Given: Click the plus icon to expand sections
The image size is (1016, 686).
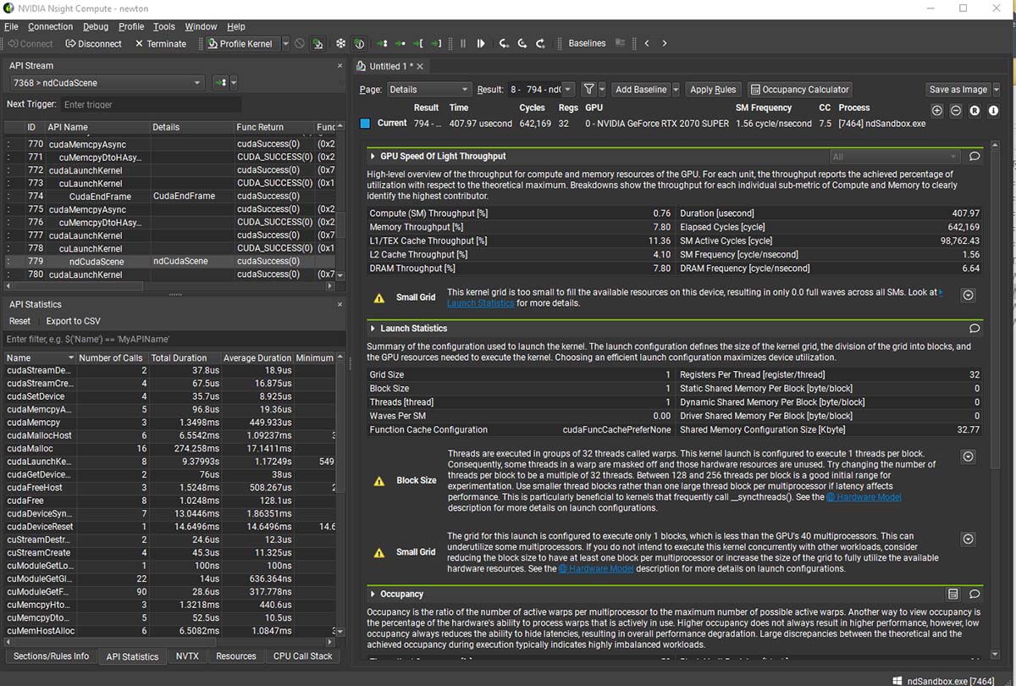Looking at the screenshot, I should [936, 110].
